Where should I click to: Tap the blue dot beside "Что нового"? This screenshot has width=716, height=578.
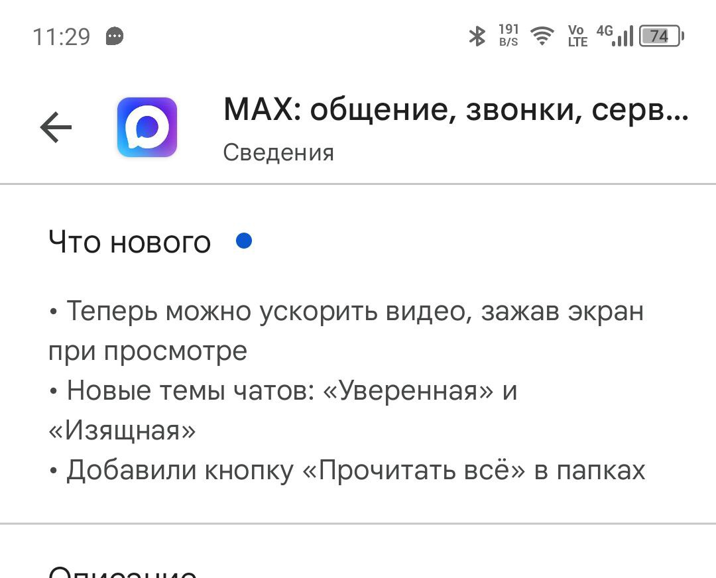(244, 241)
